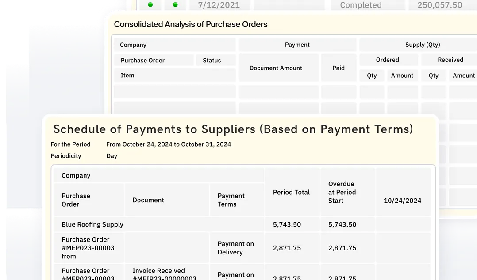
Task: Click the Schedule of Payments to Suppliers title
Action: click(233, 129)
